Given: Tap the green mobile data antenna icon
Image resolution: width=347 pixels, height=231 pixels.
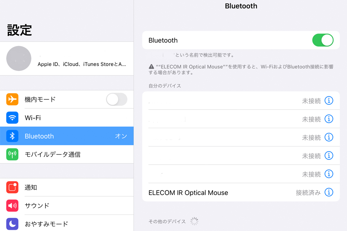Looking at the screenshot, I should coord(12,154).
